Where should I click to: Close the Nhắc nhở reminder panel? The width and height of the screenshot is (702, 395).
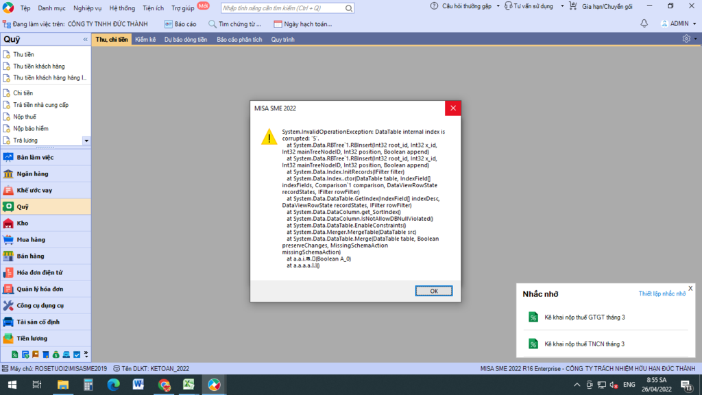(x=690, y=289)
